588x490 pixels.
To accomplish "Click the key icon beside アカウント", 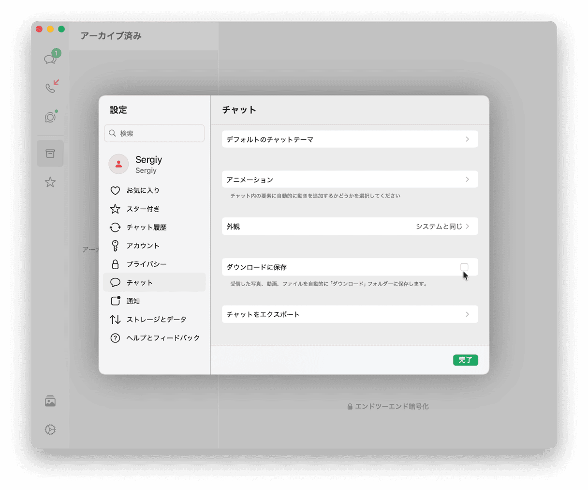I will pos(115,245).
